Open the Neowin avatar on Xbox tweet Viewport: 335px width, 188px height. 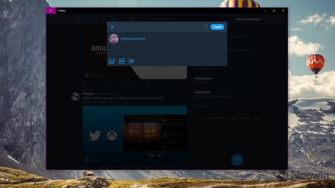tap(75, 97)
